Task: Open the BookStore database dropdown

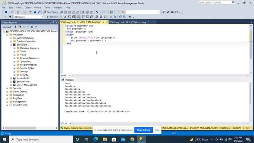Action: (42, 17)
